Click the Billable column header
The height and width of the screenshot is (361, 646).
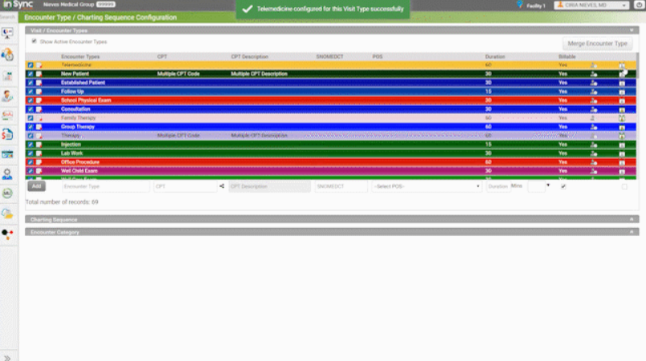[567, 57]
